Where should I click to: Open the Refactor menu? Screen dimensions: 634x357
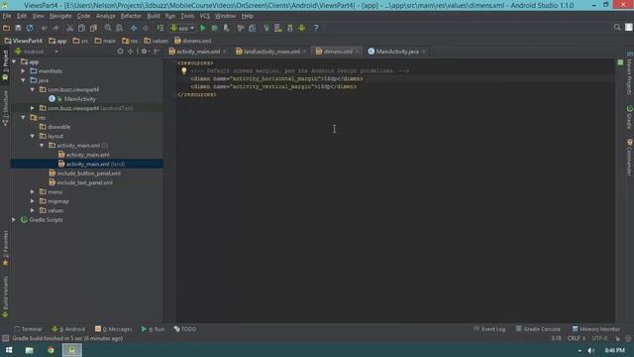131,16
